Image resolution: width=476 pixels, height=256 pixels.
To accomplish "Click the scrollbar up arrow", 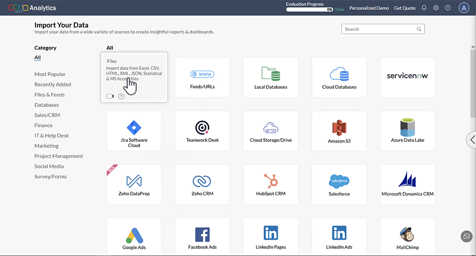I will point(473,47).
